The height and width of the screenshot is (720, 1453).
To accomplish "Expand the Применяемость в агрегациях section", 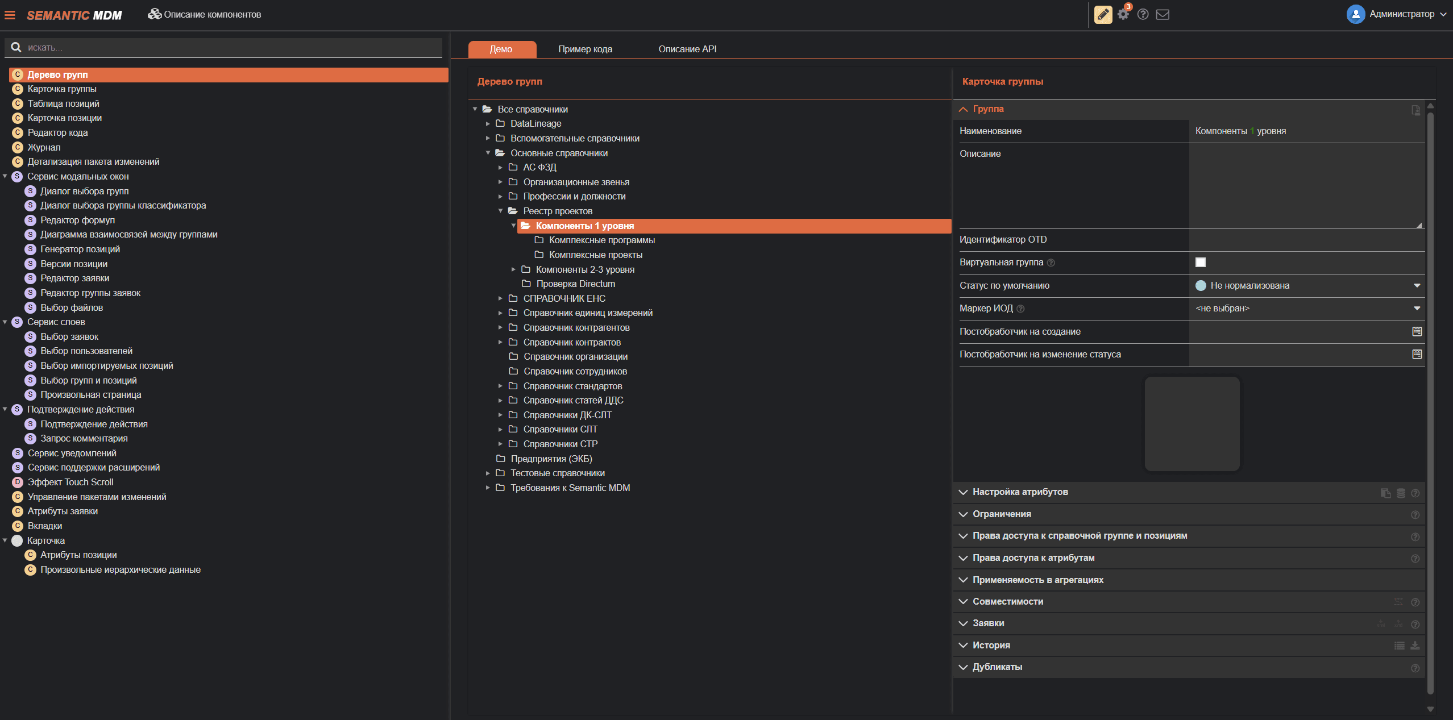I will (x=963, y=580).
